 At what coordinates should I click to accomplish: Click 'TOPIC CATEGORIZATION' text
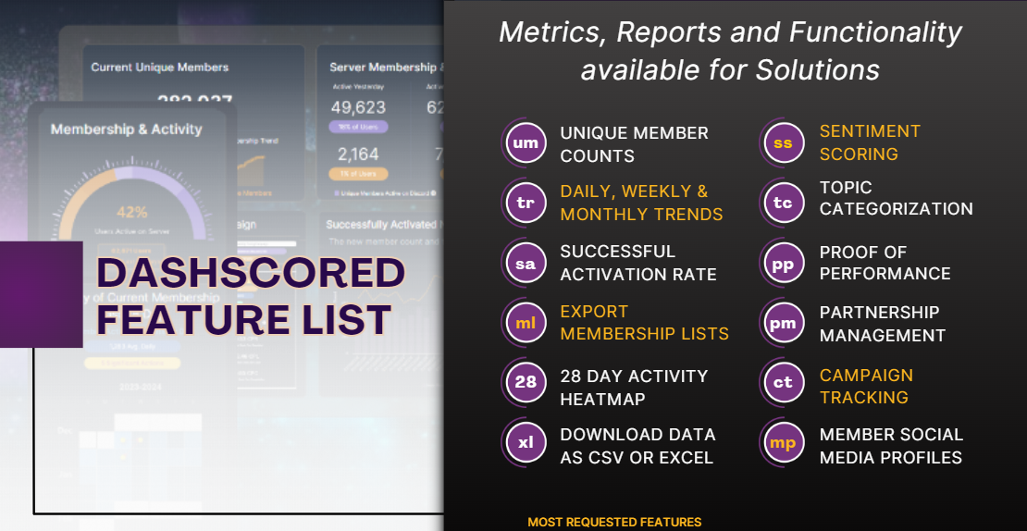tap(896, 198)
